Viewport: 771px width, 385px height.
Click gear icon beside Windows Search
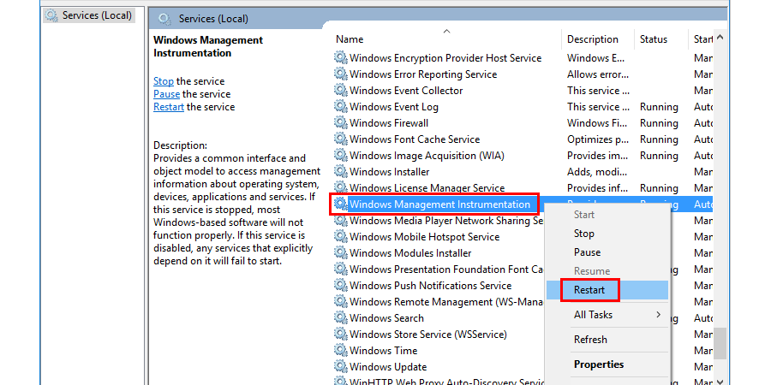coord(340,317)
